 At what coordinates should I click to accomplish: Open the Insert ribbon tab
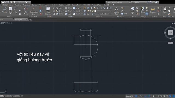click(11, 5)
